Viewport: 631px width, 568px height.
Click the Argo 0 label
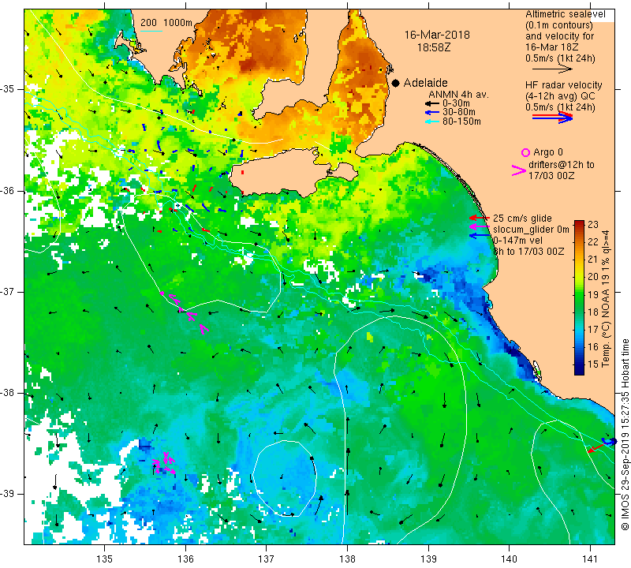click(x=547, y=152)
